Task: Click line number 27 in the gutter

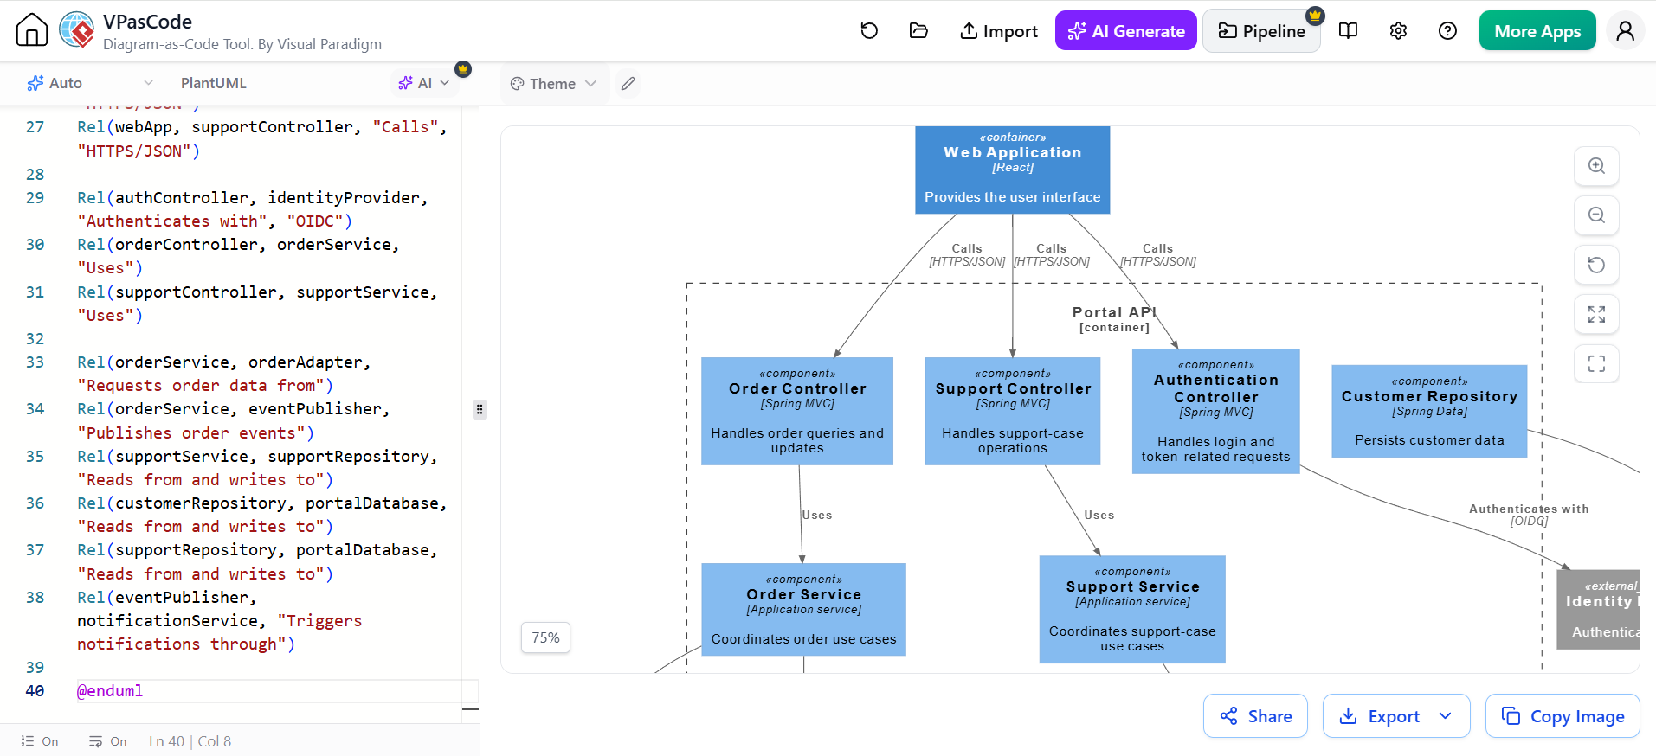Action: [35, 127]
